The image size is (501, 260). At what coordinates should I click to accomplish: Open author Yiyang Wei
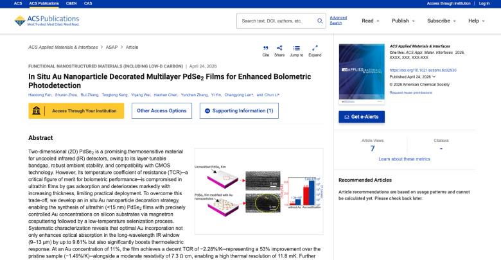tap(141, 95)
